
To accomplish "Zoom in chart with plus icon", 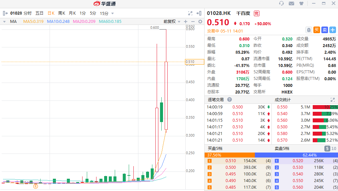I will pyautogui.click(x=186, y=22).
